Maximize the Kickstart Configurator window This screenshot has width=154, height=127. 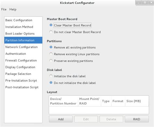pos(145,3)
